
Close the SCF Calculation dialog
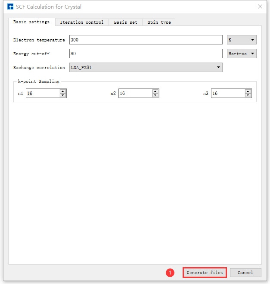tap(260, 7)
